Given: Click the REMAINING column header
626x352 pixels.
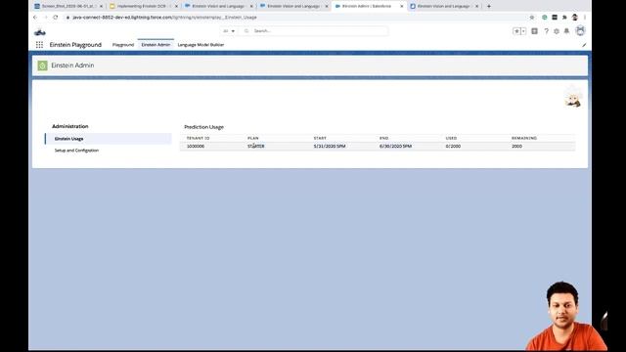Looking at the screenshot, I should pyautogui.click(x=524, y=138).
